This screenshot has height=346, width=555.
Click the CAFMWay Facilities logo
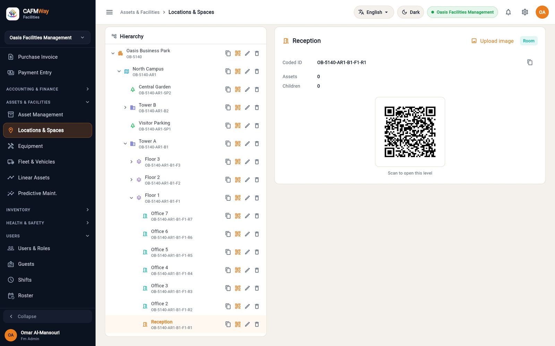point(28,14)
